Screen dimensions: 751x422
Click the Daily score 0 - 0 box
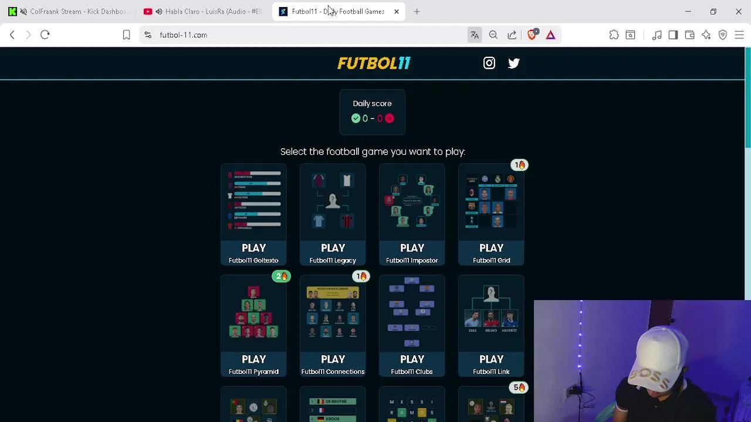tap(372, 112)
